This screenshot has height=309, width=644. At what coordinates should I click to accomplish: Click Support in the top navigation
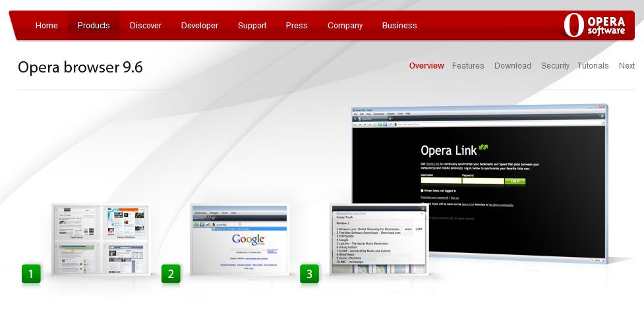(x=252, y=26)
